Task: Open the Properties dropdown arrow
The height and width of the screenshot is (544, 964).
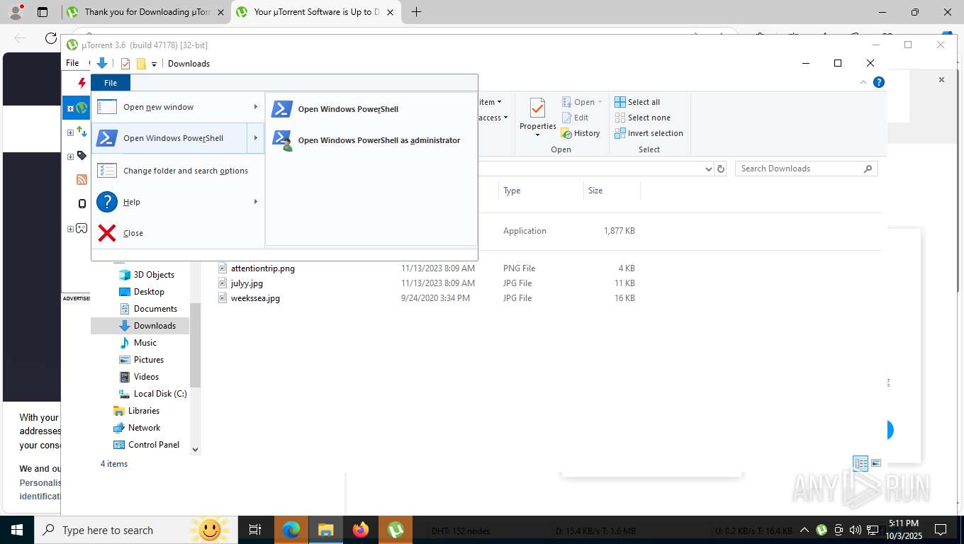Action: (x=537, y=135)
